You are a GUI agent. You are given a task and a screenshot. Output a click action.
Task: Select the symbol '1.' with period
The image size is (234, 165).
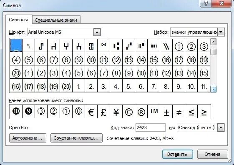(x=79, y=85)
